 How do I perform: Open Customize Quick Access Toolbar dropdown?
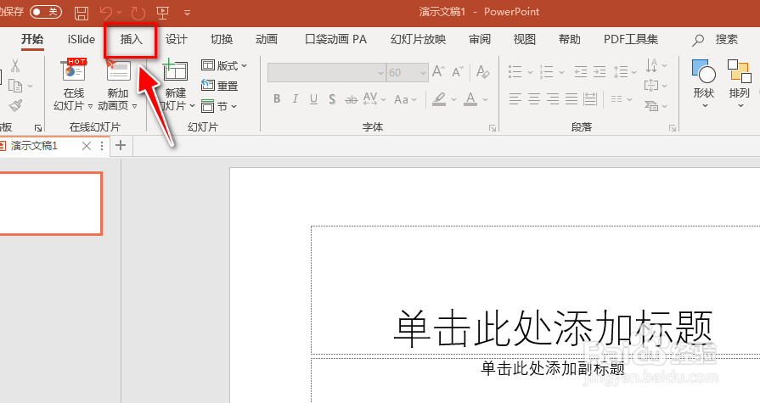click(187, 13)
